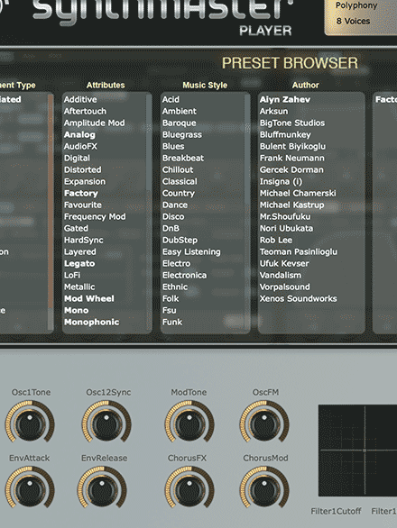The width and height of the screenshot is (397, 528).
Task: Pick author Rob Lee
Action: tap(276, 240)
